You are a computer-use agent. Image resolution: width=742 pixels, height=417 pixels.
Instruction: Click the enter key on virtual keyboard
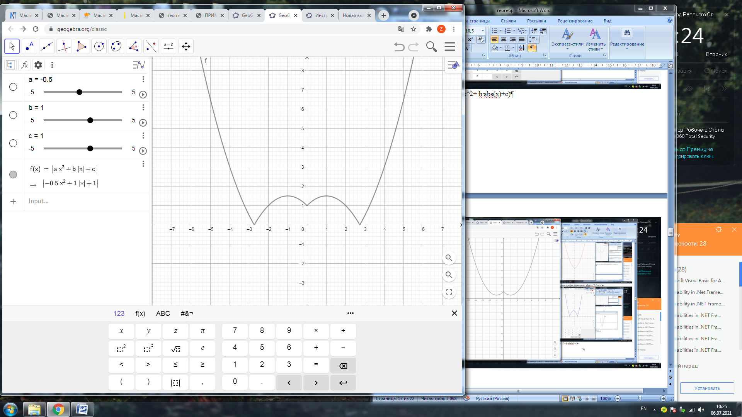click(343, 383)
